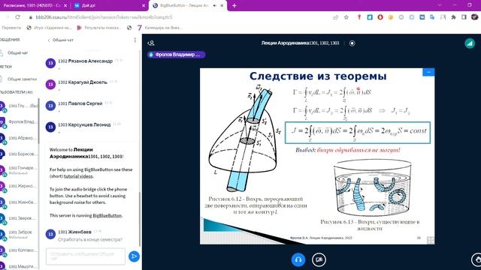The image size is (481, 270).
Task: Open Общий чат in the sidebar
Action: [x=18, y=53]
